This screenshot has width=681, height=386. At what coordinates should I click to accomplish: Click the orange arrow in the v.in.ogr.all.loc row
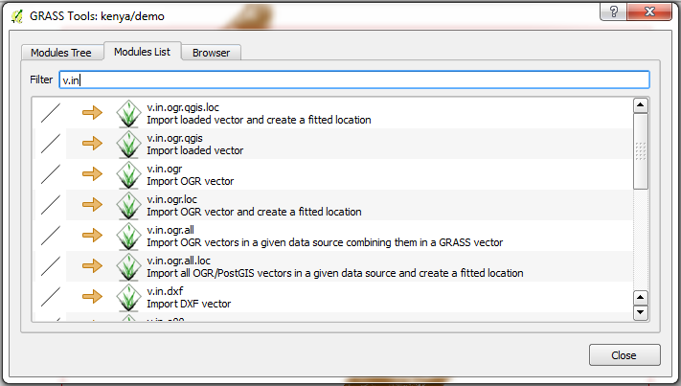[92, 265]
